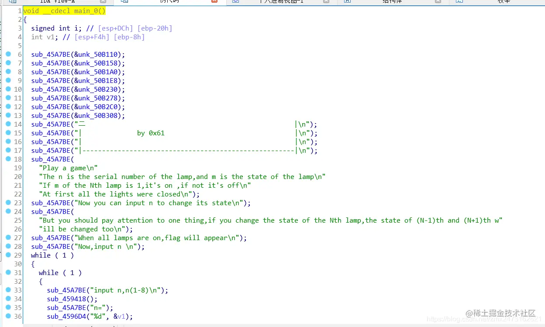This screenshot has width=545, height=327.
Task: Click the blue gutter dot on line 6
Action: [x=8, y=54]
